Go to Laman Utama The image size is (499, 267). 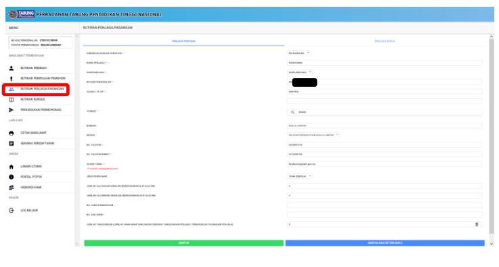31,167
